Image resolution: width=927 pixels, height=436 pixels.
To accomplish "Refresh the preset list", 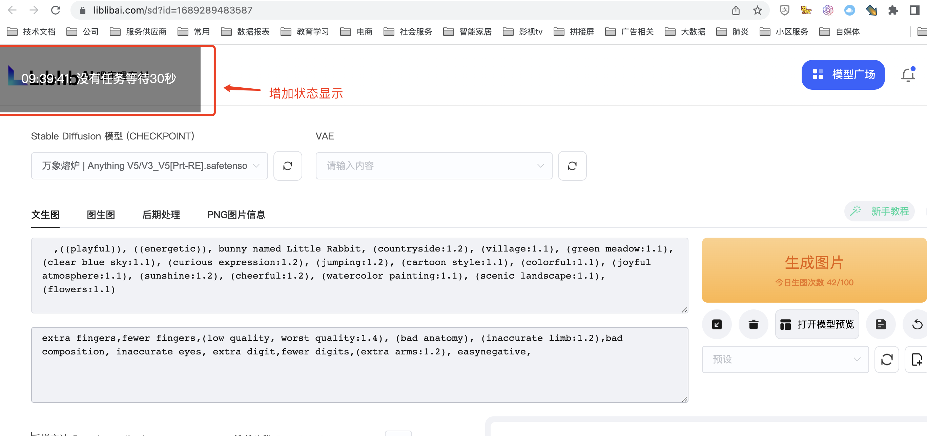I will [886, 359].
